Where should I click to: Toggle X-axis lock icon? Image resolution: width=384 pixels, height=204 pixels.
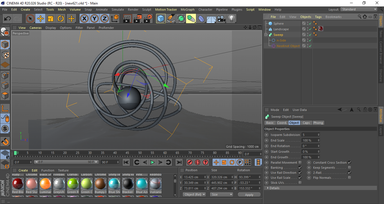click(84, 19)
